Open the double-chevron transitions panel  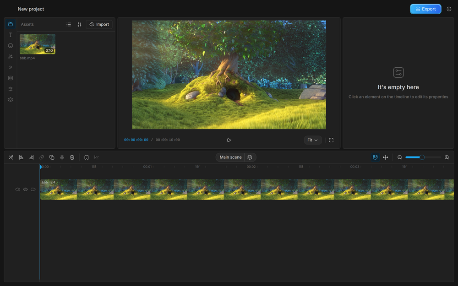(x=11, y=67)
